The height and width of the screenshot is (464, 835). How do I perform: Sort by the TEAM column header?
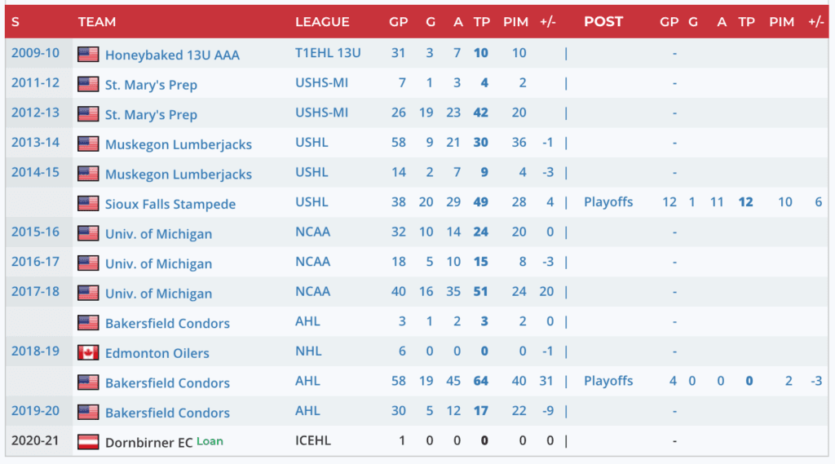(x=97, y=22)
